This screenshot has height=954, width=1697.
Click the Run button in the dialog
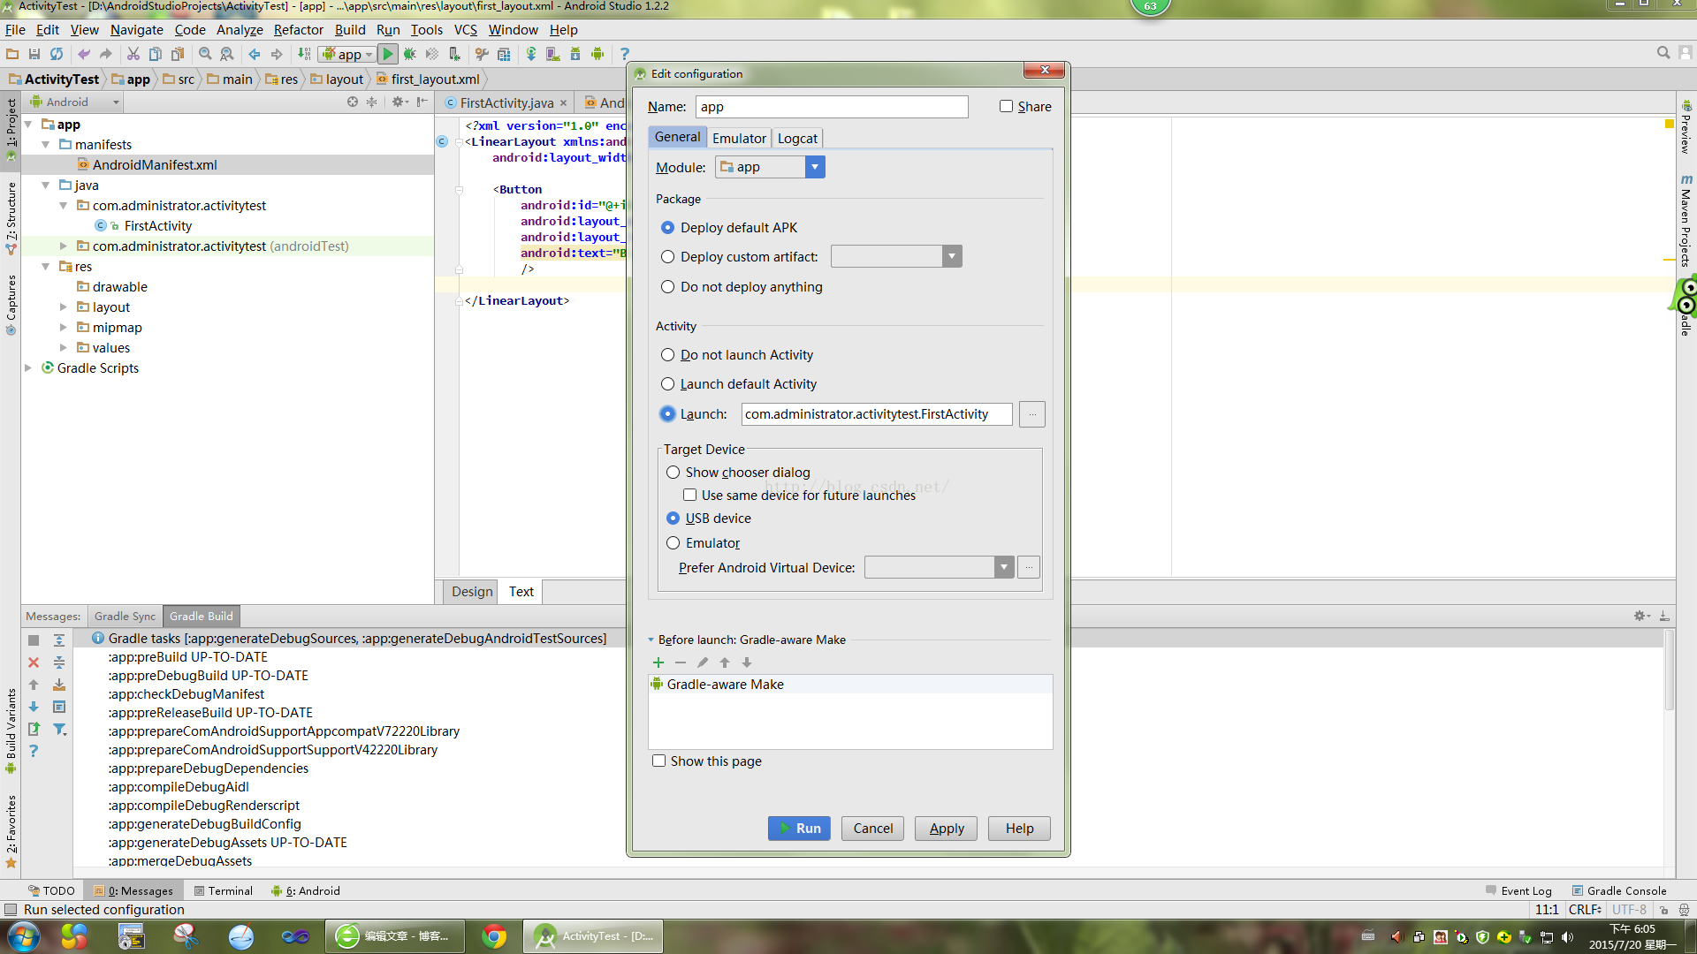pyautogui.click(x=799, y=829)
